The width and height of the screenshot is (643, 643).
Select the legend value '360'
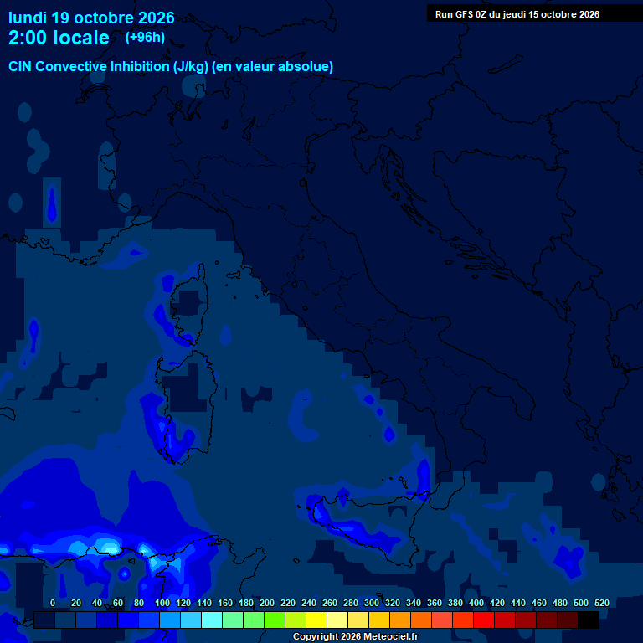pyautogui.click(x=434, y=603)
